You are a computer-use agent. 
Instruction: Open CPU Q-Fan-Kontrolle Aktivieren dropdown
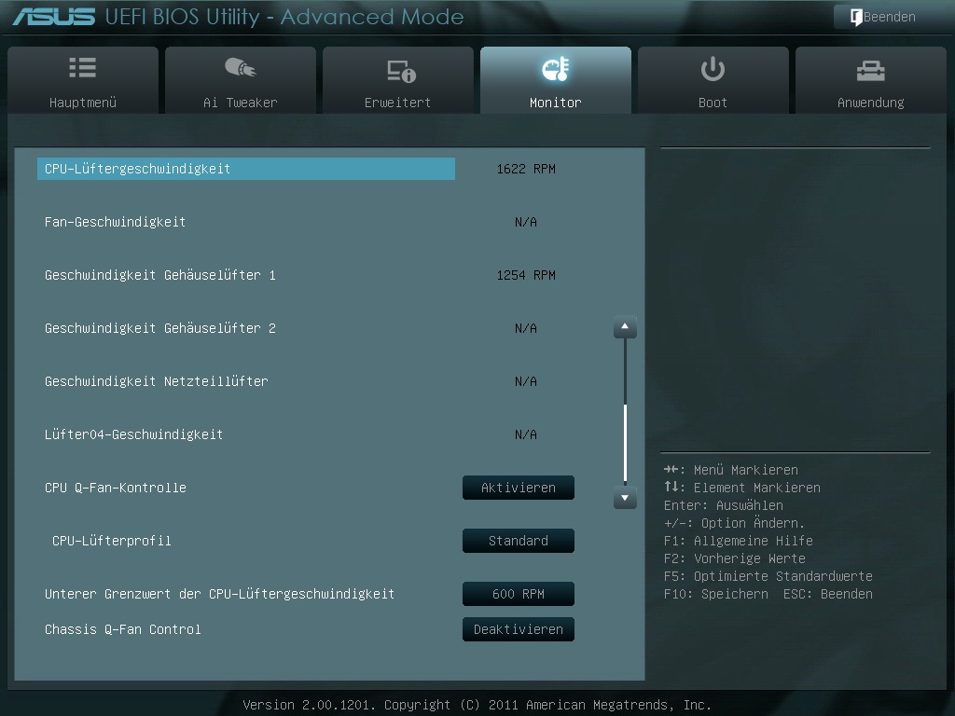point(519,488)
